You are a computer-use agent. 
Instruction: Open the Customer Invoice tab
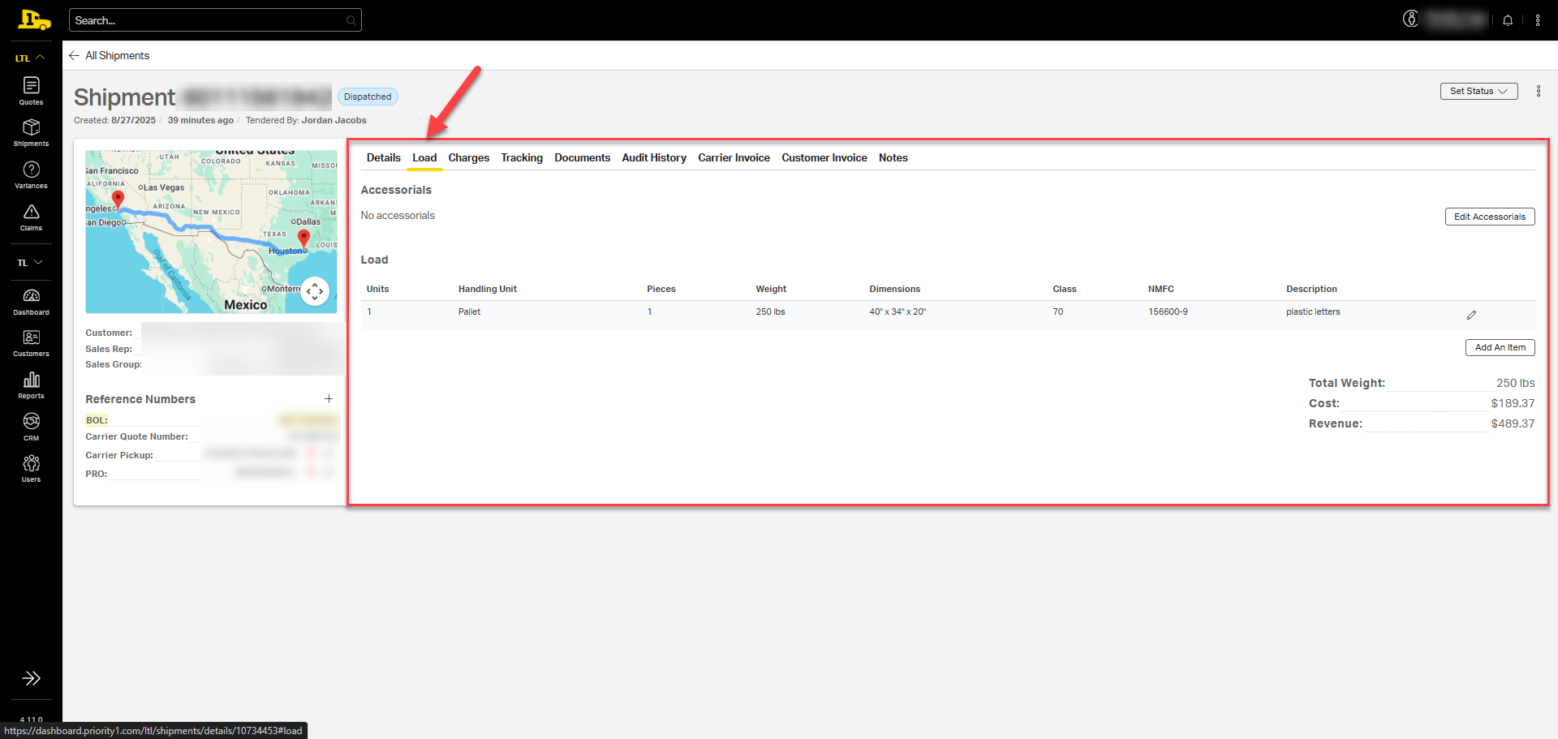[x=824, y=157]
